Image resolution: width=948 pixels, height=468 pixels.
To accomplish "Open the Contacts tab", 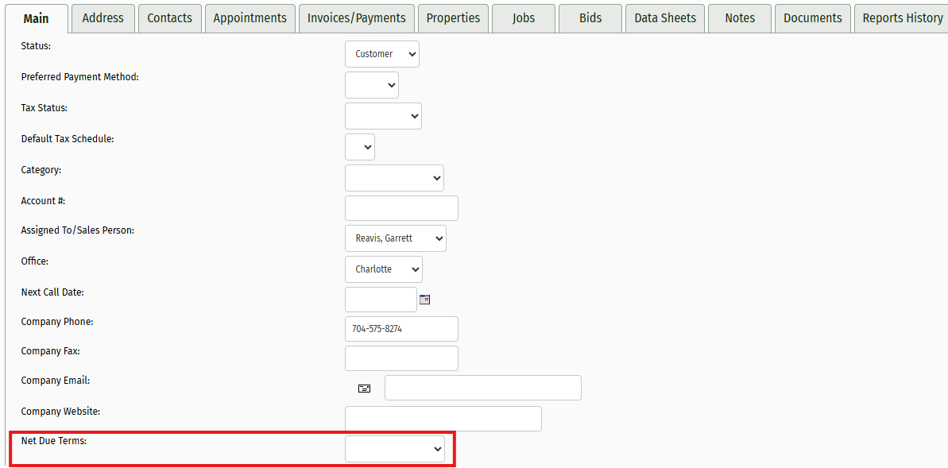I will [x=169, y=17].
